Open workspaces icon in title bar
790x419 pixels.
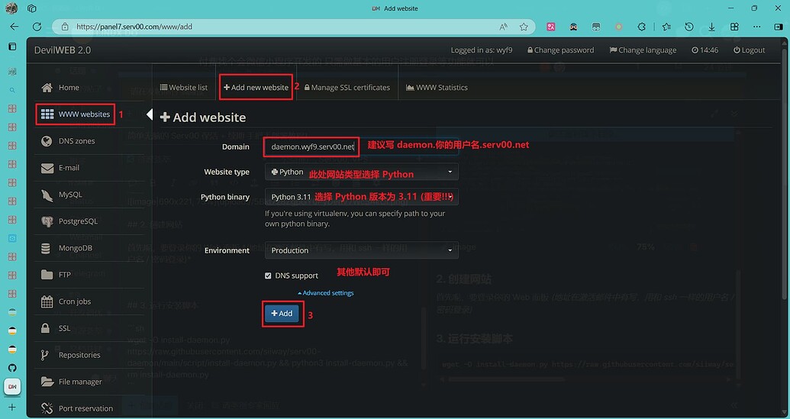point(32,8)
